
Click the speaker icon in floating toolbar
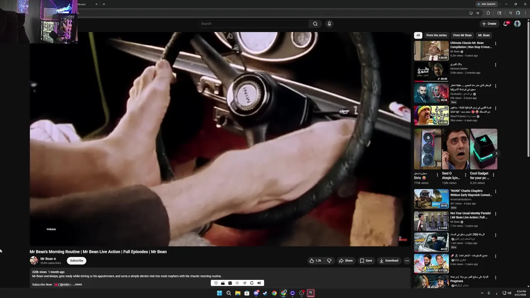(237, 283)
